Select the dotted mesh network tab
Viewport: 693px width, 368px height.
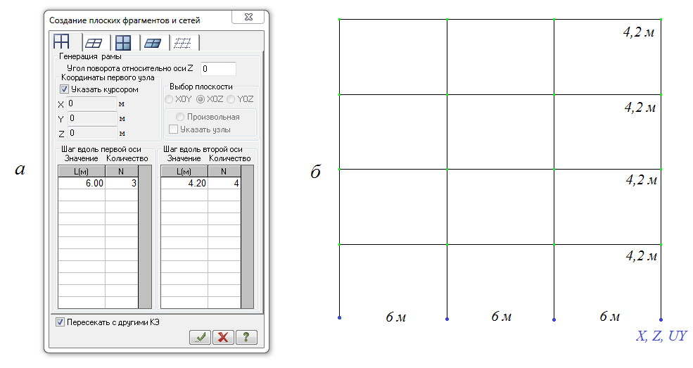[x=182, y=43]
